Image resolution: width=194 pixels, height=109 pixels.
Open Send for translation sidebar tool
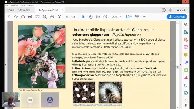click(186, 62)
